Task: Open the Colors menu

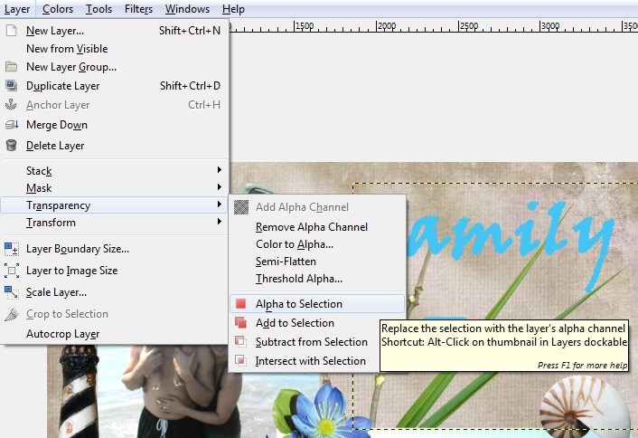Action: tap(58, 9)
